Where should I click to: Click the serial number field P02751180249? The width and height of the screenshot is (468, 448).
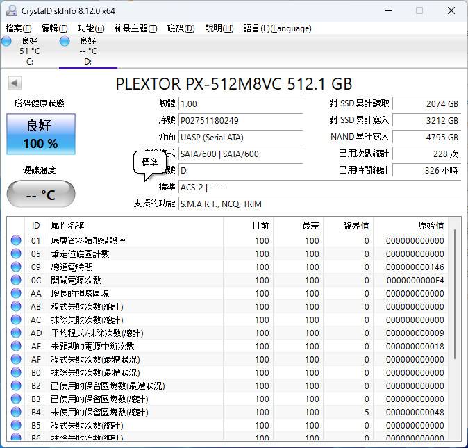click(x=240, y=121)
